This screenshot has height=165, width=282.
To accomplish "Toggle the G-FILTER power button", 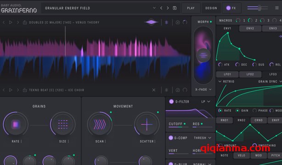I will [x=171, y=102].
